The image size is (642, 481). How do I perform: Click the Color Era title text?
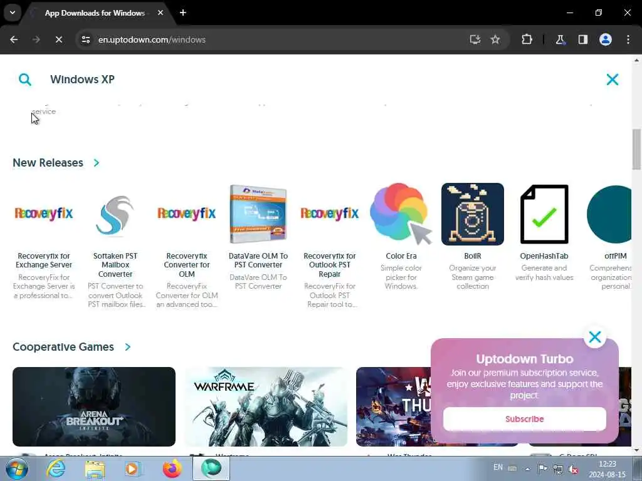[x=401, y=256]
